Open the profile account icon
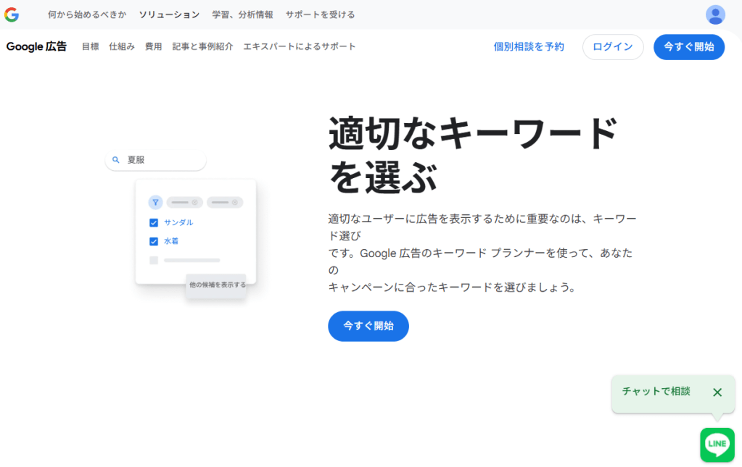The height and width of the screenshot is (467, 742). (x=715, y=14)
